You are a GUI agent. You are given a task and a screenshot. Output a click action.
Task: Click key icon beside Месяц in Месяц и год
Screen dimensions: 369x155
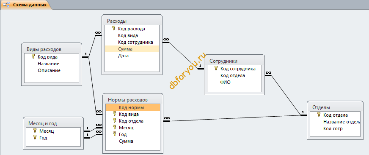tap(35, 131)
